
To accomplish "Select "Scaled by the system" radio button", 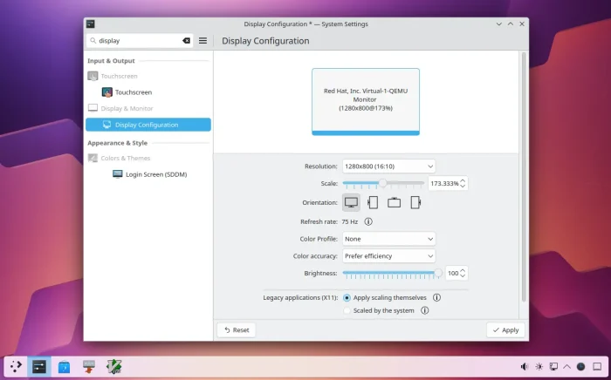I will (347, 310).
